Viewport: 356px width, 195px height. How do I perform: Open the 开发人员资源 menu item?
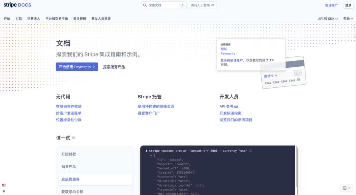click(101, 18)
